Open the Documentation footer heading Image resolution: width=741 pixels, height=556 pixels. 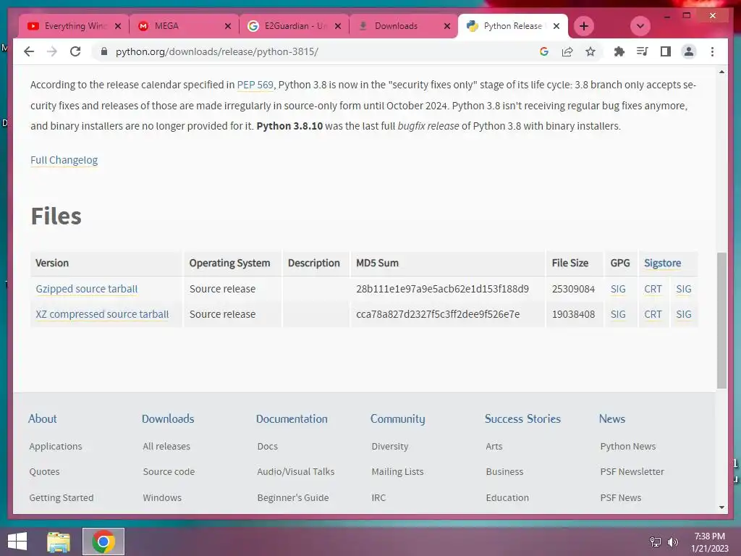(292, 419)
